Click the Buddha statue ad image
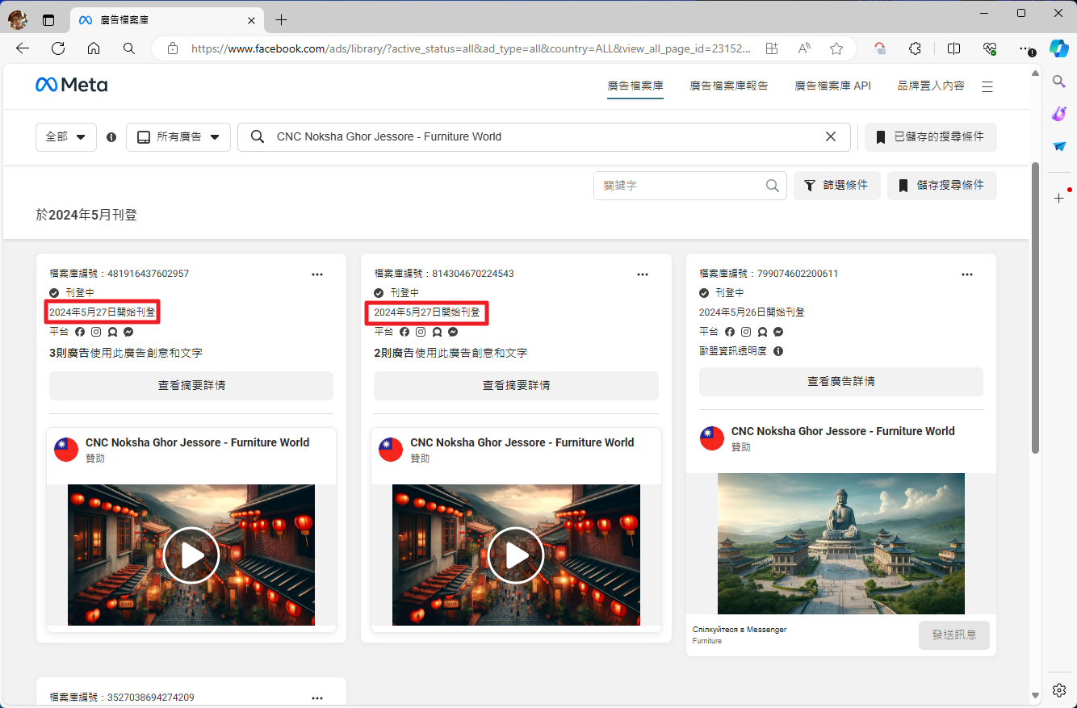 [x=840, y=543]
